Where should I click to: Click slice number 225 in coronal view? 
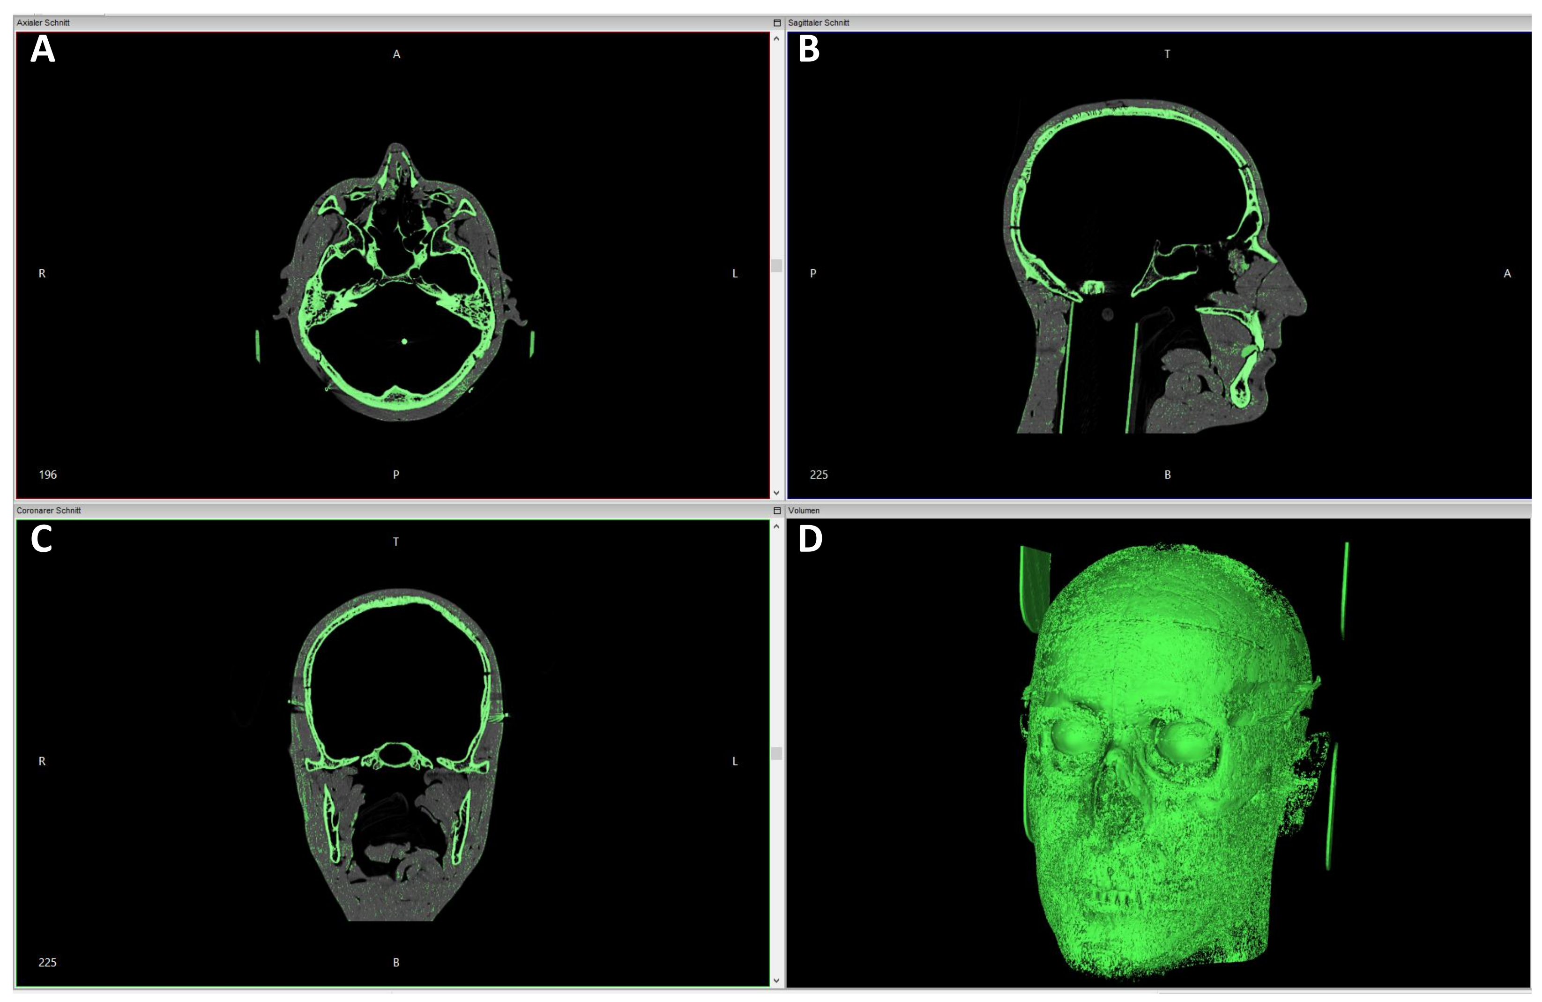coord(48,963)
